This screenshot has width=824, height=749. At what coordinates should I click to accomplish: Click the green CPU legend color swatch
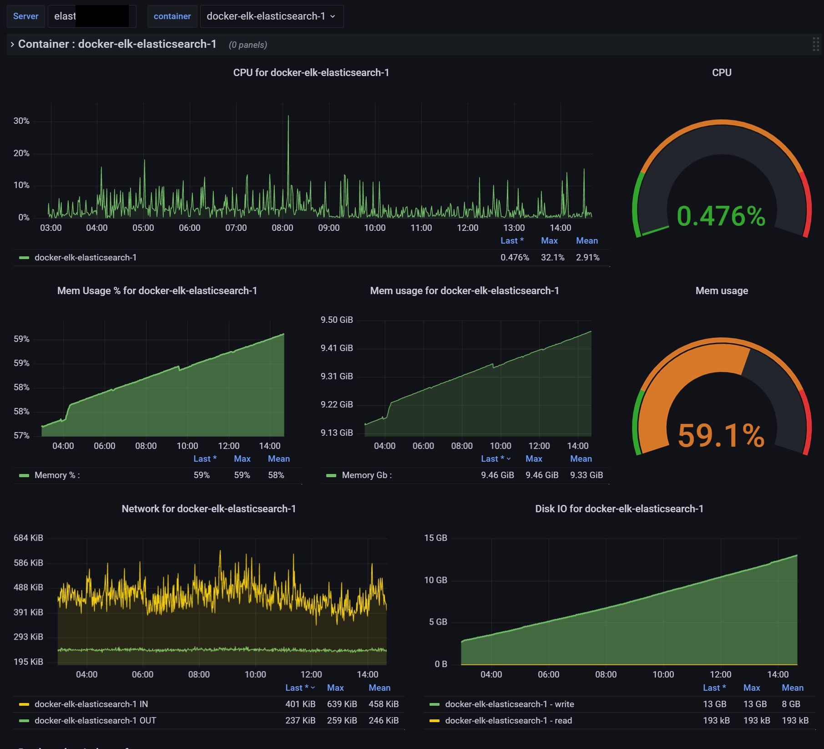pyautogui.click(x=24, y=258)
